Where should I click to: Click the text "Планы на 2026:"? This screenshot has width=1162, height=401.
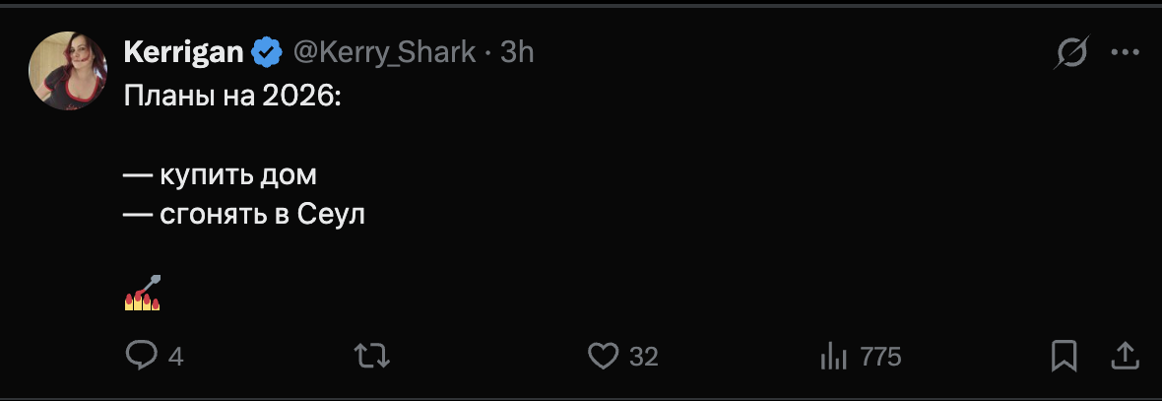click(231, 97)
